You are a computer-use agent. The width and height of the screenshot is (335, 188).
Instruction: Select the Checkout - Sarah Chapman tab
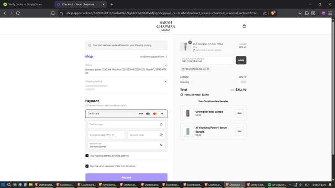[x=78, y=4]
